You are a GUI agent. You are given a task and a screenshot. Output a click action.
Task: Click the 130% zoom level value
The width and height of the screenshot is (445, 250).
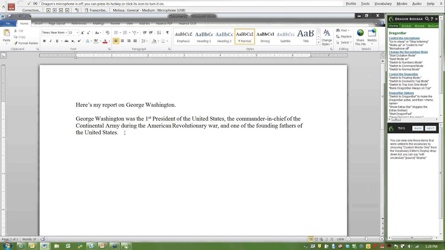tap(340, 239)
